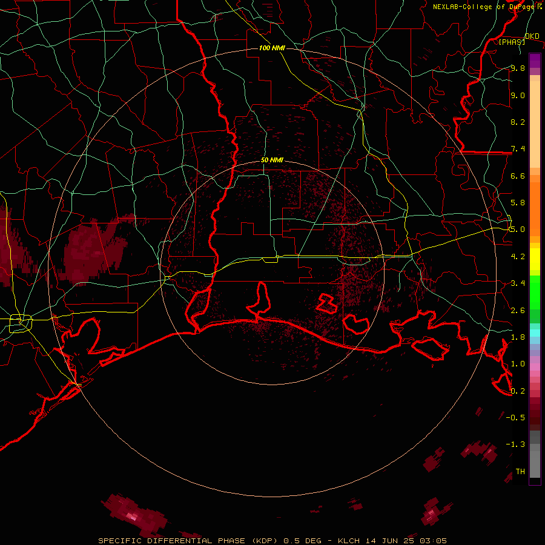This screenshot has width=545, height=545.
Task: Click the 0.2 scale value
Action: [x=518, y=391]
